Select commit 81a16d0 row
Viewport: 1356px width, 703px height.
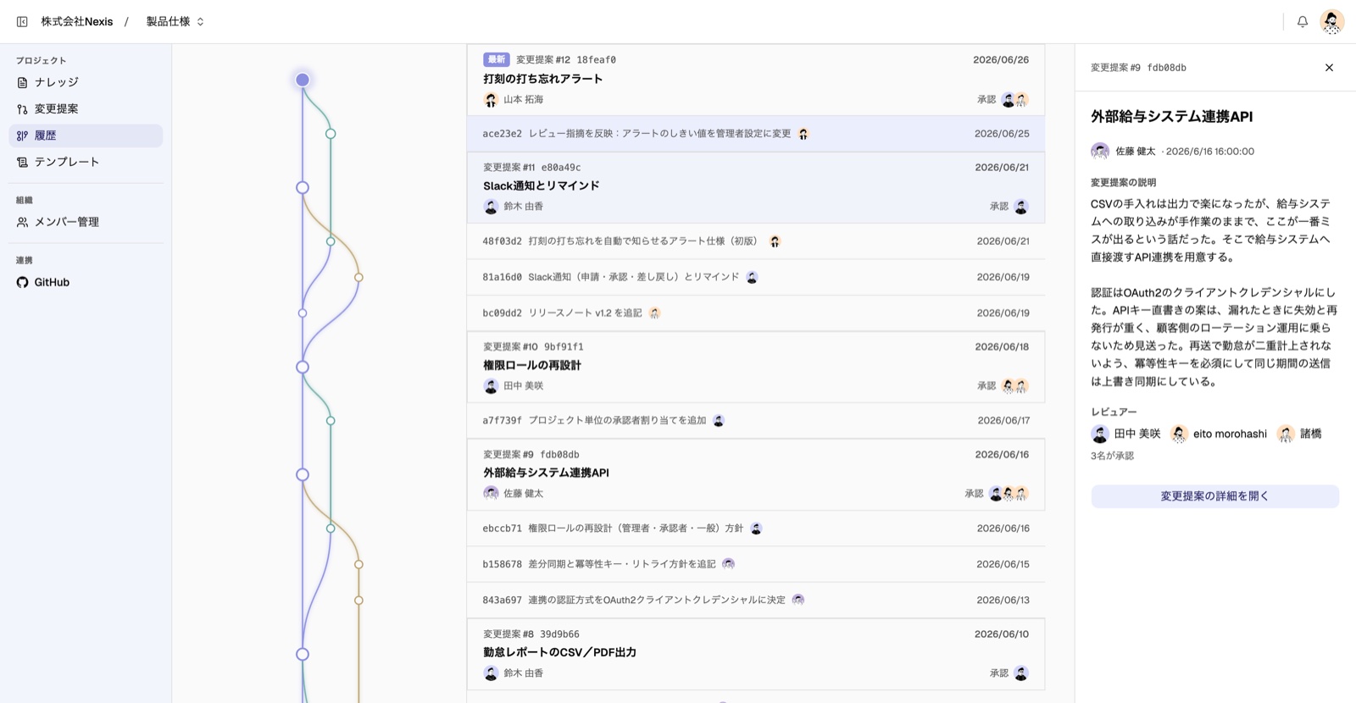point(755,277)
